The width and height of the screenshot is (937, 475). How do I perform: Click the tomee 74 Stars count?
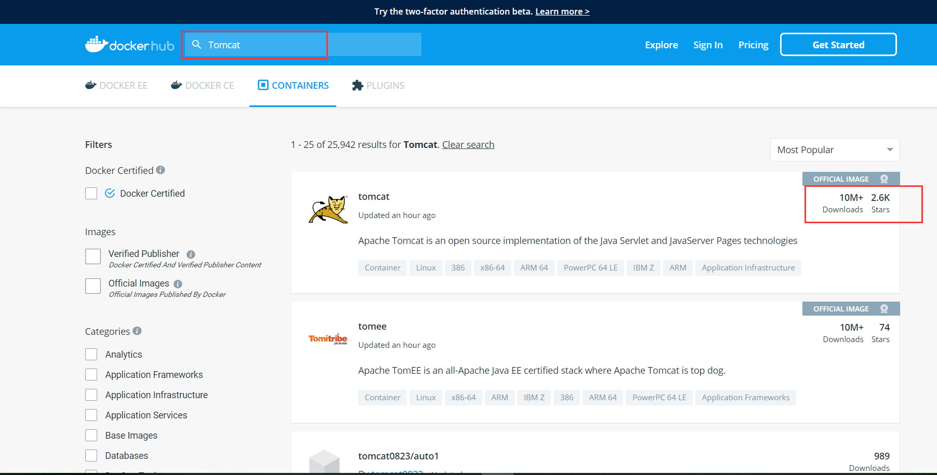pos(880,332)
